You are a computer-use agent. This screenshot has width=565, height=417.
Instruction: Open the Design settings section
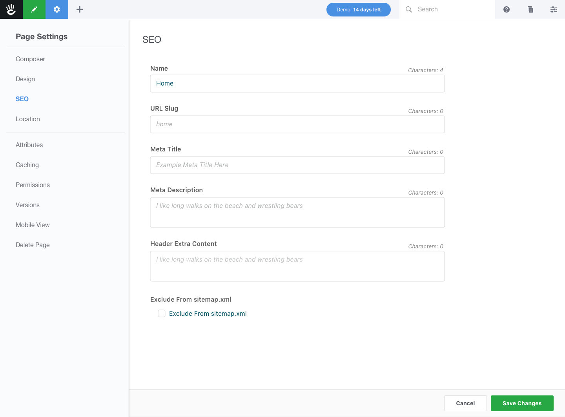tap(25, 79)
